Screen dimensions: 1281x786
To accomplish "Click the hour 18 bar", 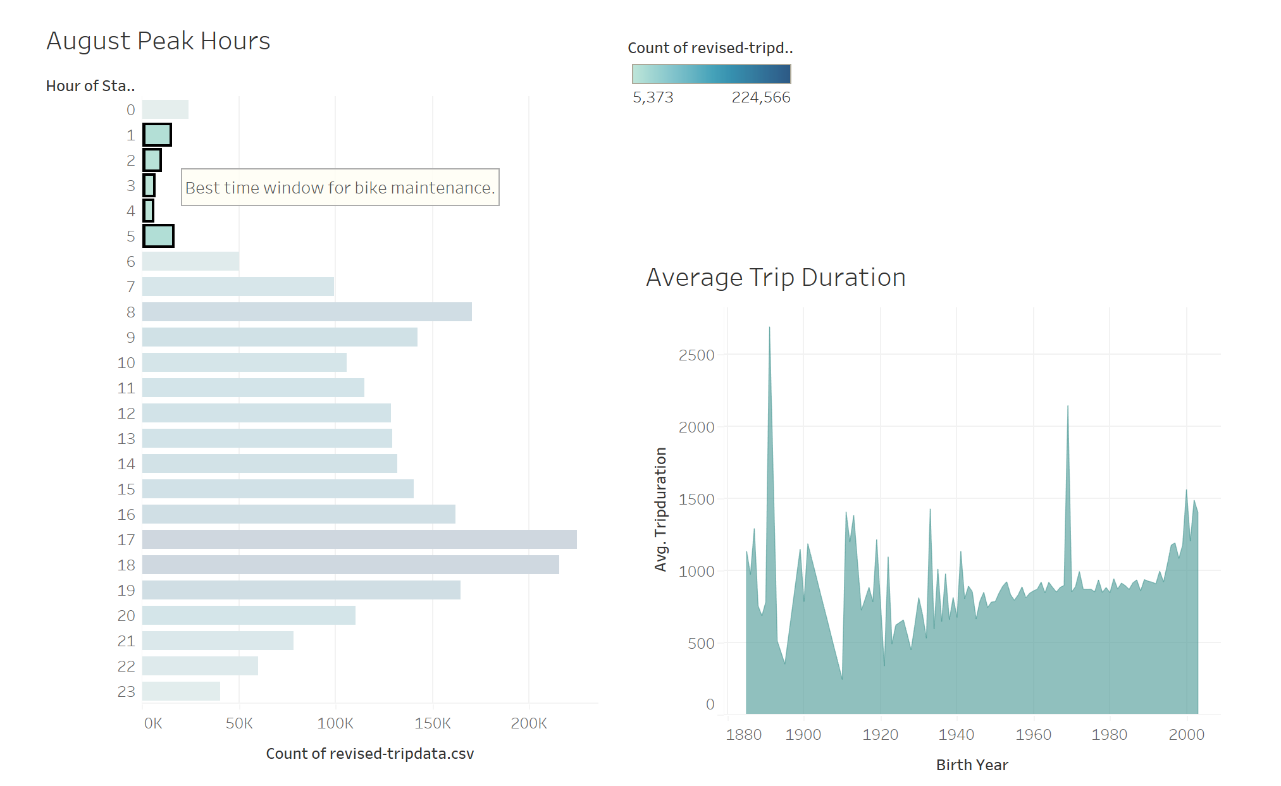I will (x=348, y=565).
